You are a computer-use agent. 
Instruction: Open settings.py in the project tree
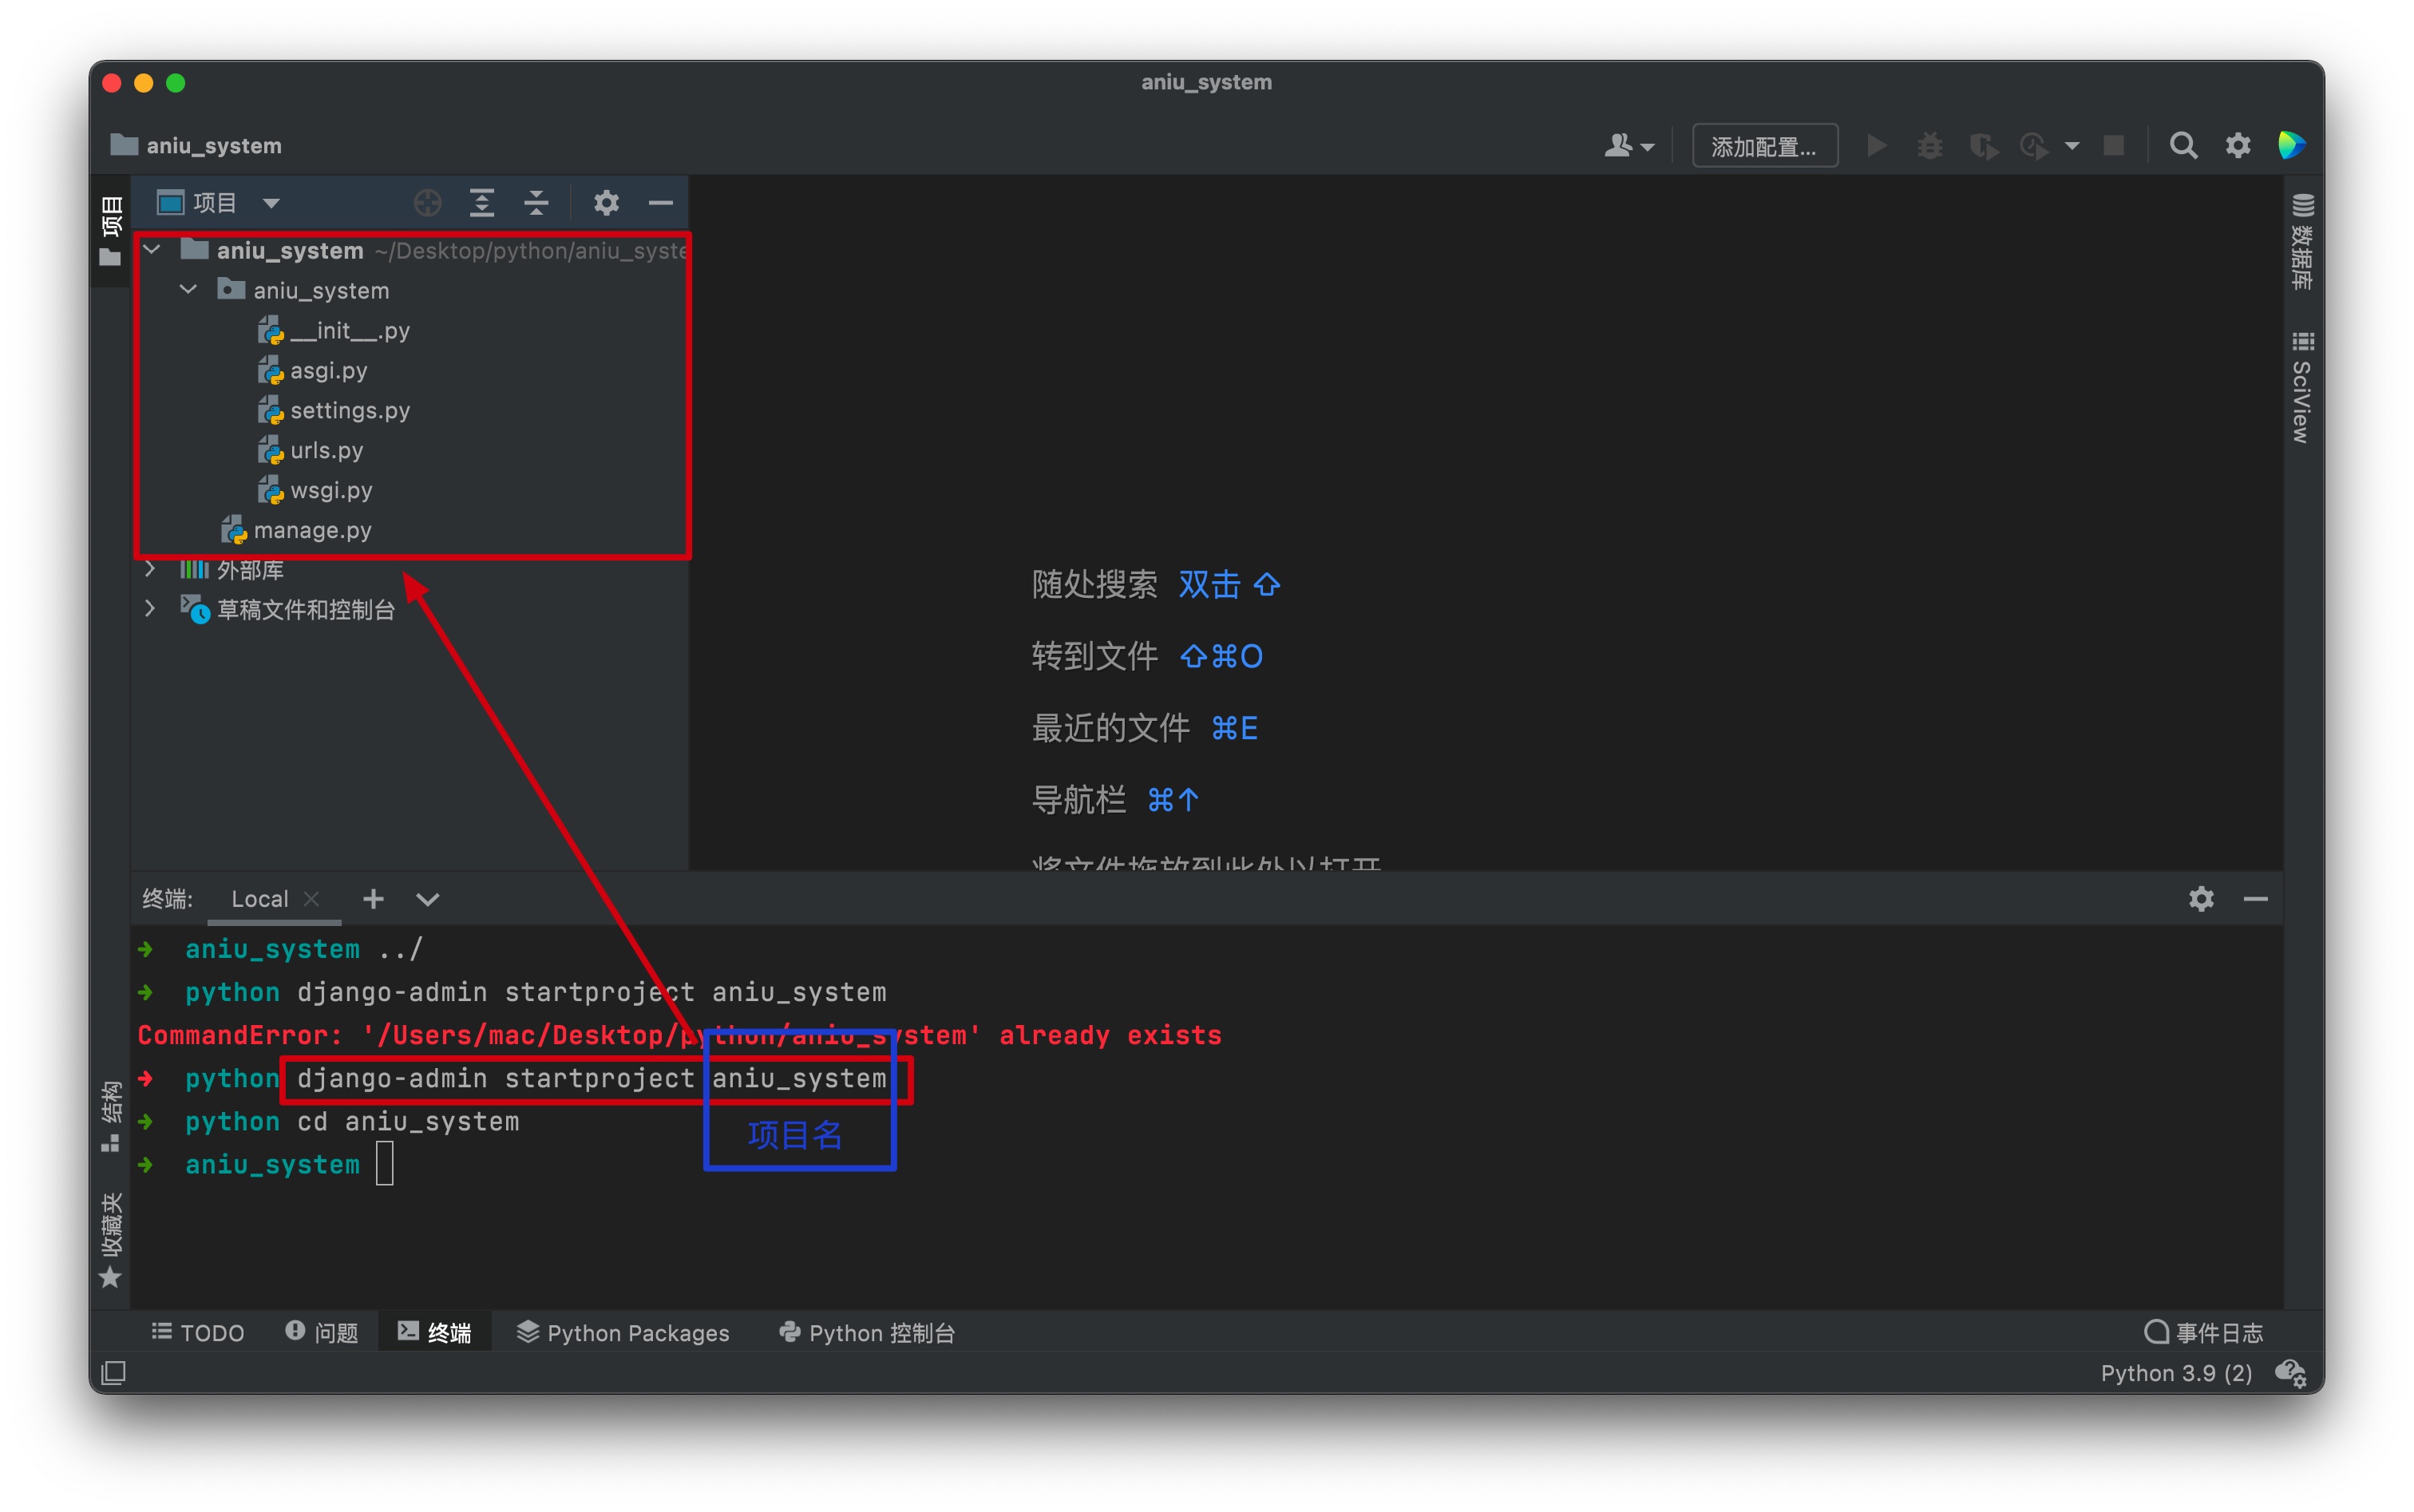(349, 410)
